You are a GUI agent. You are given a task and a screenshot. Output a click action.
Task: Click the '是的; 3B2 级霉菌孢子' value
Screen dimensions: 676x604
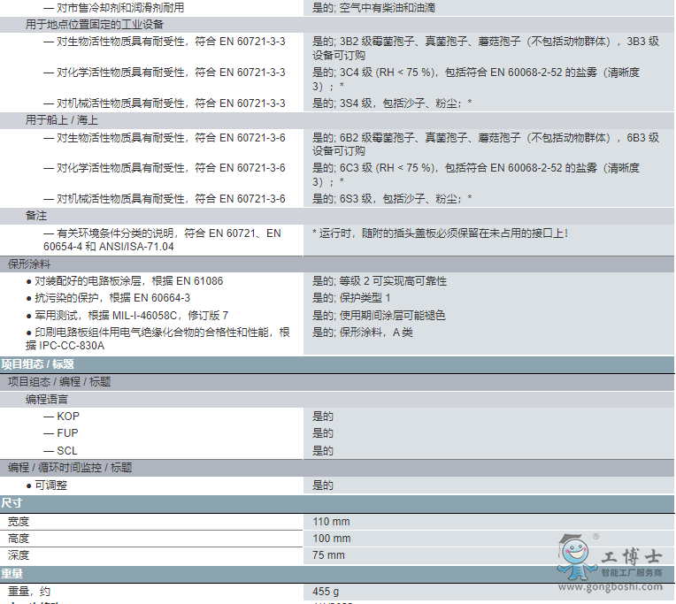coord(486,49)
